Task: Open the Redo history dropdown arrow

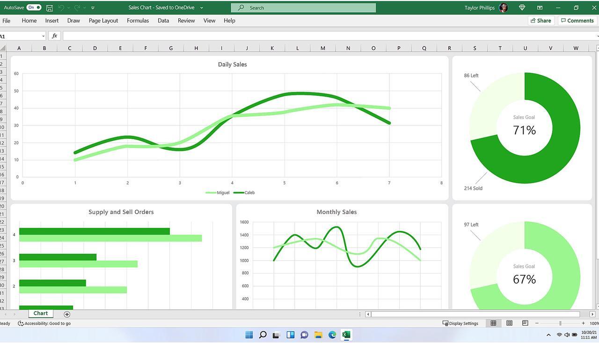Action: pyautogui.click(x=84, y=8)
